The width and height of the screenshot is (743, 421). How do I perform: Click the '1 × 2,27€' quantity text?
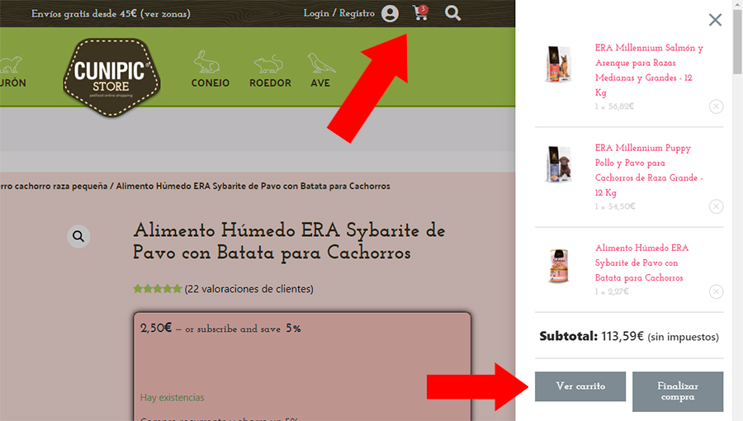click(612, 291)
